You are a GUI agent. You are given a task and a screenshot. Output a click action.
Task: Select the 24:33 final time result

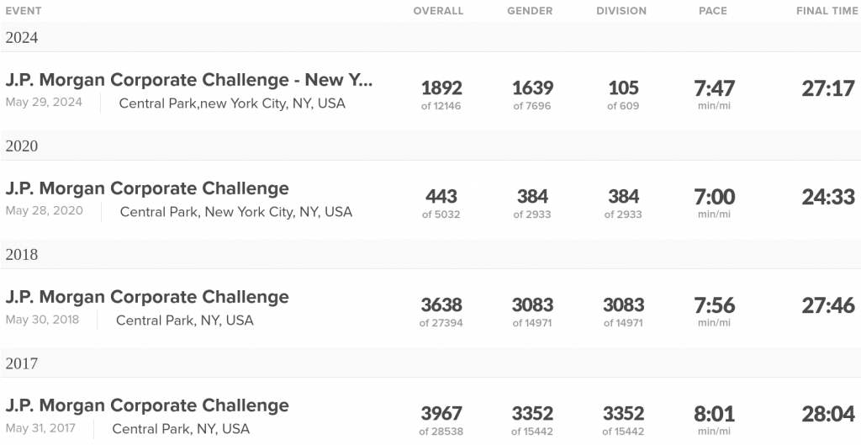(x=827, y=197)
